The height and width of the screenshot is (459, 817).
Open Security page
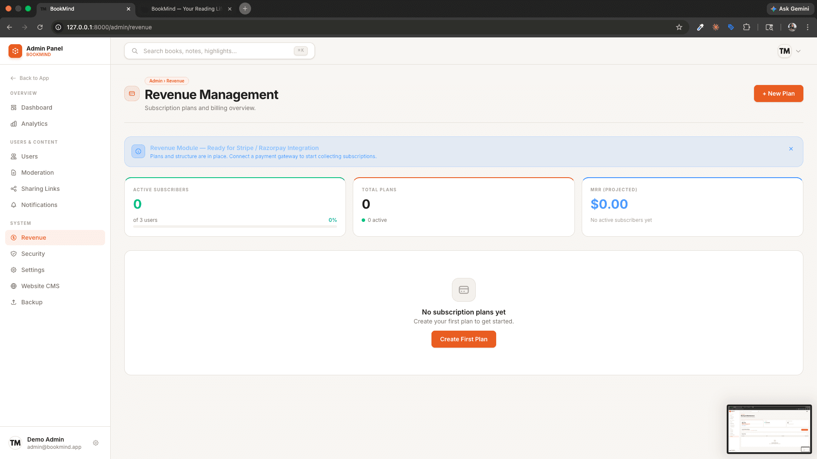(55, 254)
